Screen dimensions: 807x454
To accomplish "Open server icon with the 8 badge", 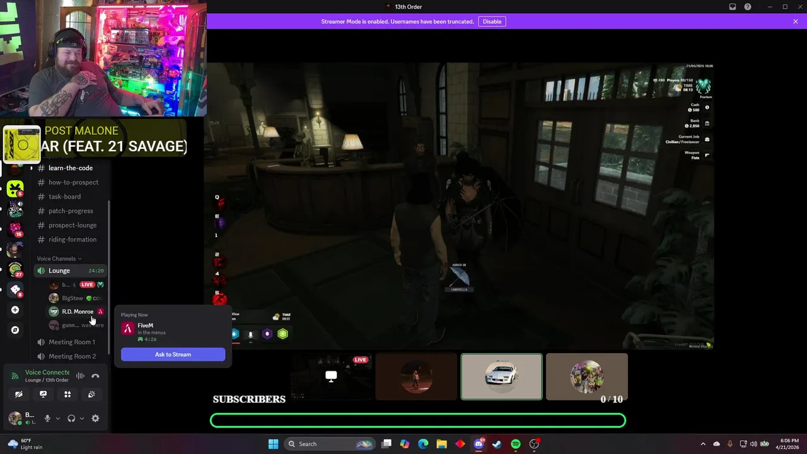I will (x=15, y=289).
